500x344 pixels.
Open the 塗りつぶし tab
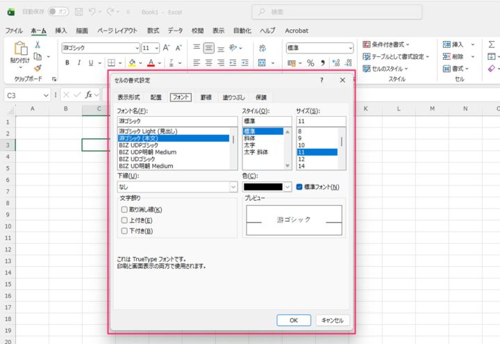coord(232,97)
